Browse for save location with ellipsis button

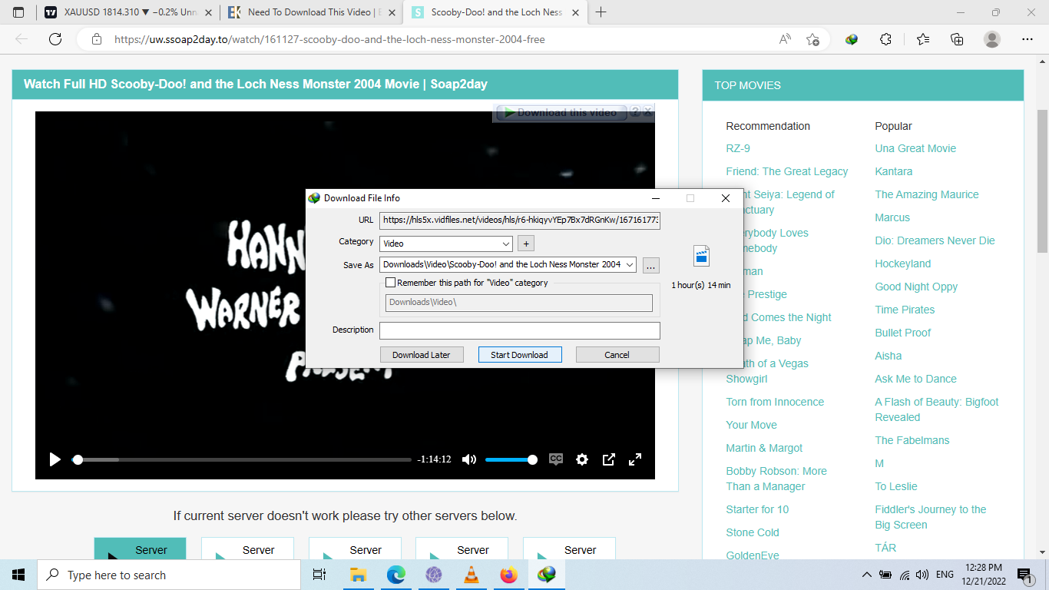tap(651, 265)
